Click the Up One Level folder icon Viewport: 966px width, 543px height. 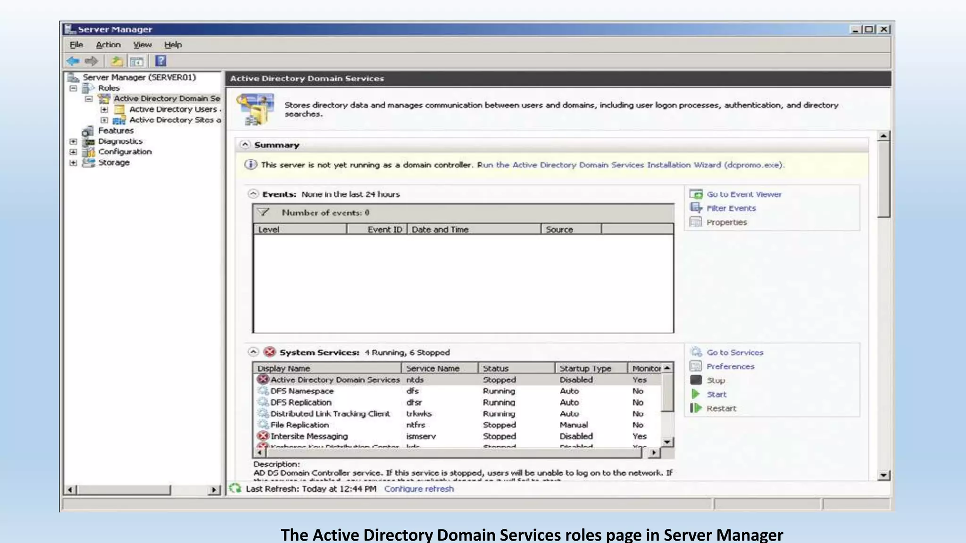click(117, 61)
